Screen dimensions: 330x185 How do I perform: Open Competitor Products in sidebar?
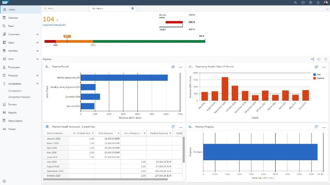tap(19, 97)
